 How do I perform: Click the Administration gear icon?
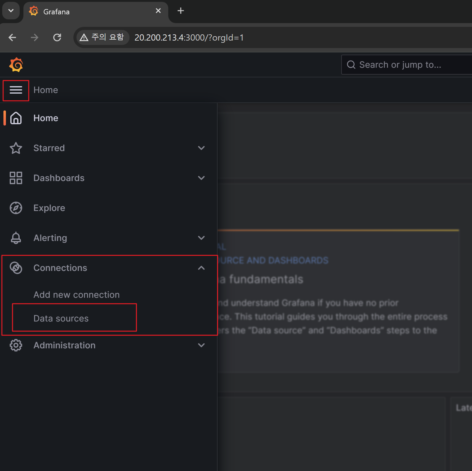point(16,345)
